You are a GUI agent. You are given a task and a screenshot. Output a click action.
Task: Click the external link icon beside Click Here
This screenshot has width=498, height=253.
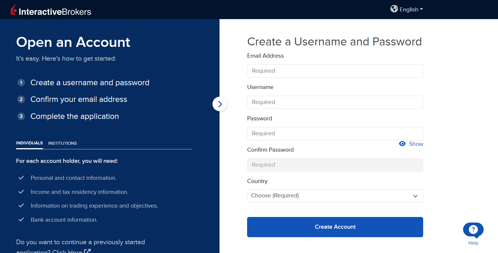click(87, 251)
